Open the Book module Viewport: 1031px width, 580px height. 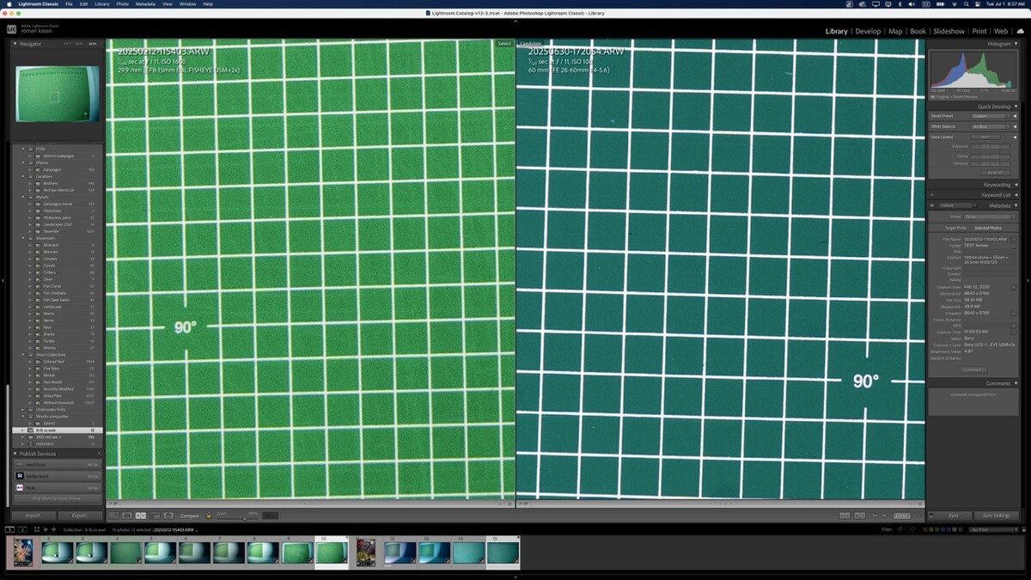918,31
